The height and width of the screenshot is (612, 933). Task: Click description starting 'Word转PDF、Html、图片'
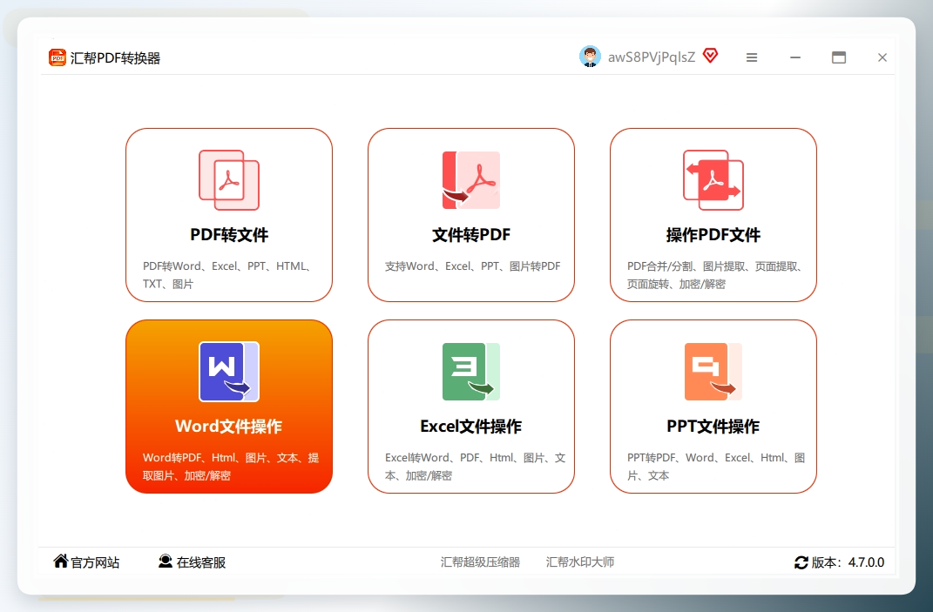point(231,467)
